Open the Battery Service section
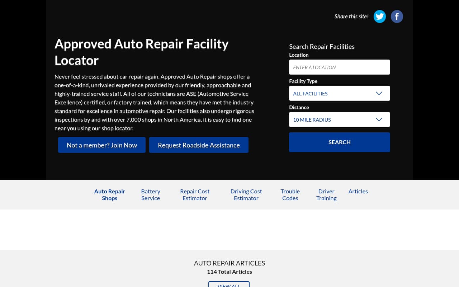This screenshot has height=287, width=459. click(151, 194)
